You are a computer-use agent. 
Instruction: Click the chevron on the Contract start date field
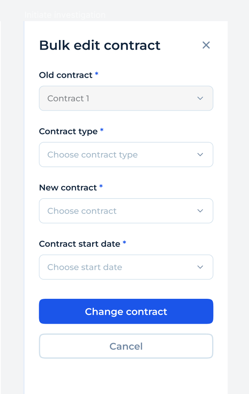click(200, 267)
